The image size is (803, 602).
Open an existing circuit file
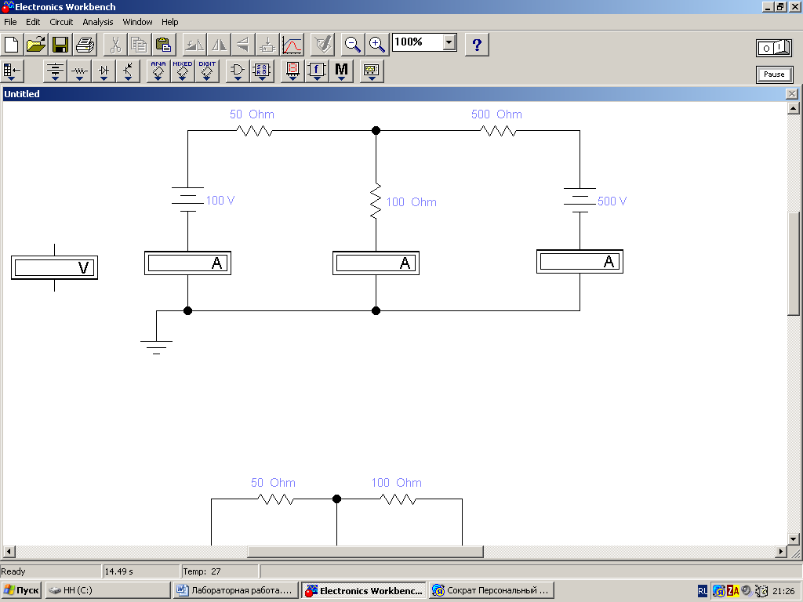36,45
